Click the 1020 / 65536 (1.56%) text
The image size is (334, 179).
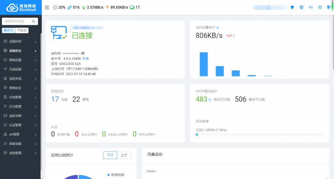coord(211,130)
